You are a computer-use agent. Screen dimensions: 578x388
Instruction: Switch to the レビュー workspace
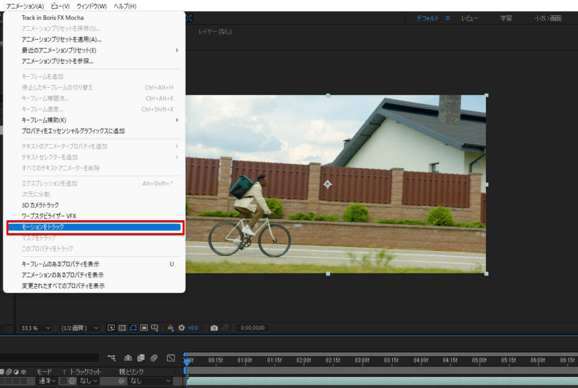coord(469,18)
